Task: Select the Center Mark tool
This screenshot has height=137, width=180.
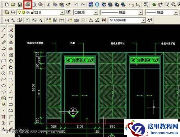Action: [83, 20]
